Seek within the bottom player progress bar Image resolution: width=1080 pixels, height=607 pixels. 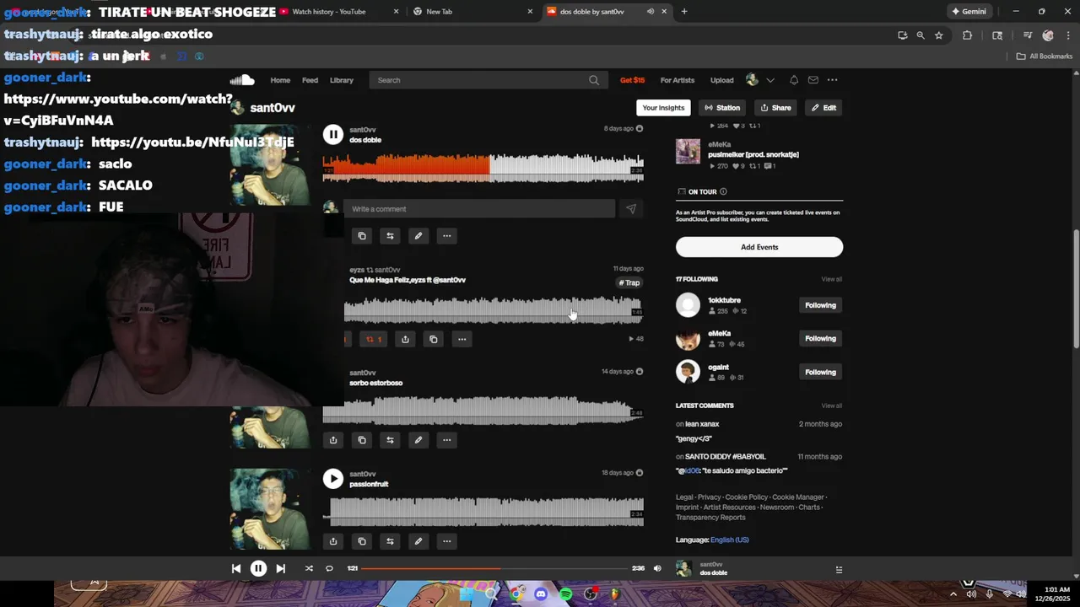[x=495, y=568]
